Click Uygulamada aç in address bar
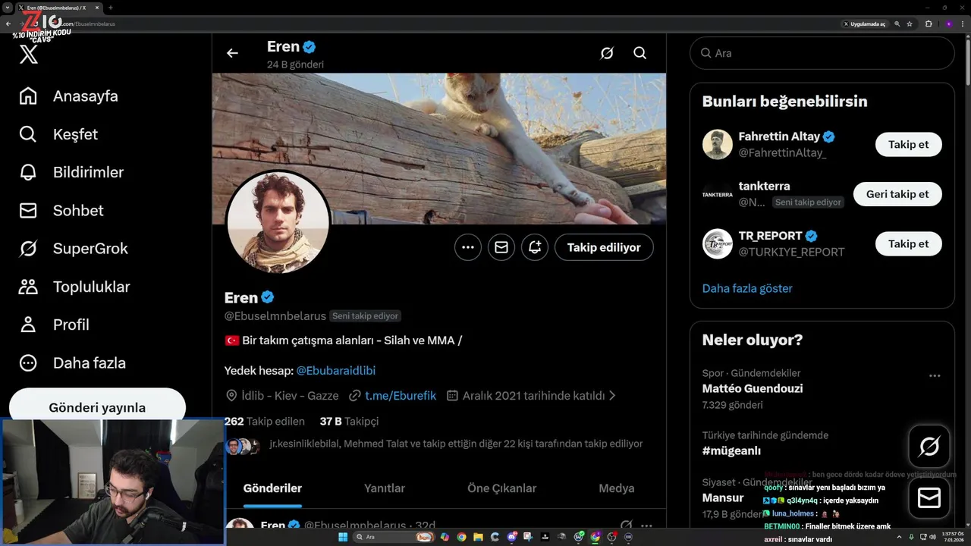 pyautogui.click(x=865, y=24)
